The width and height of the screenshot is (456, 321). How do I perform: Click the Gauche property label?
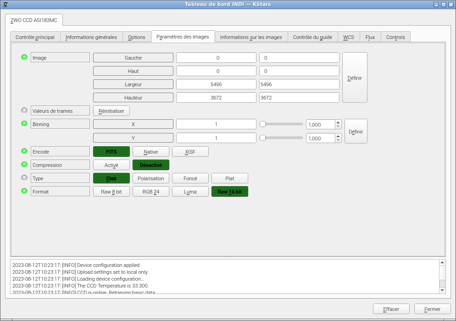point(133,58)
